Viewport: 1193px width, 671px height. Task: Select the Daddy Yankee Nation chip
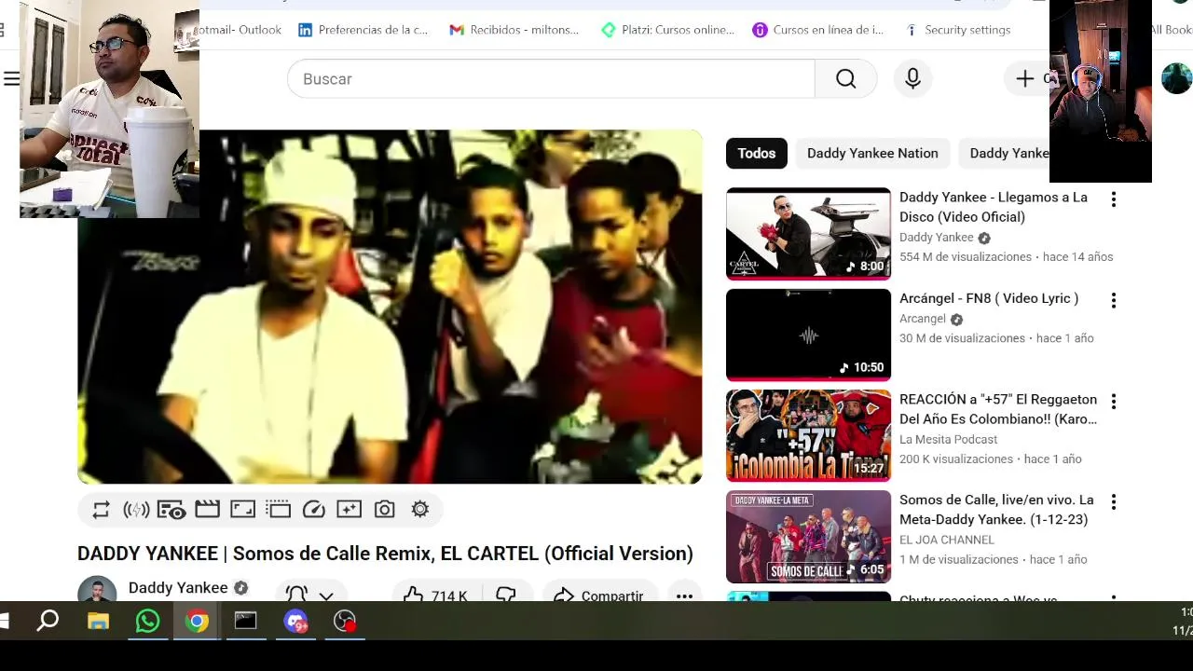pyautogui.click(x=872, y=153)
